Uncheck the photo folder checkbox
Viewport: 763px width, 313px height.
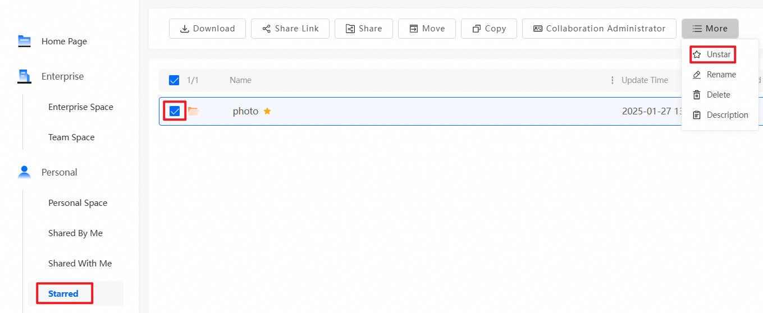[x=175, y=111]
